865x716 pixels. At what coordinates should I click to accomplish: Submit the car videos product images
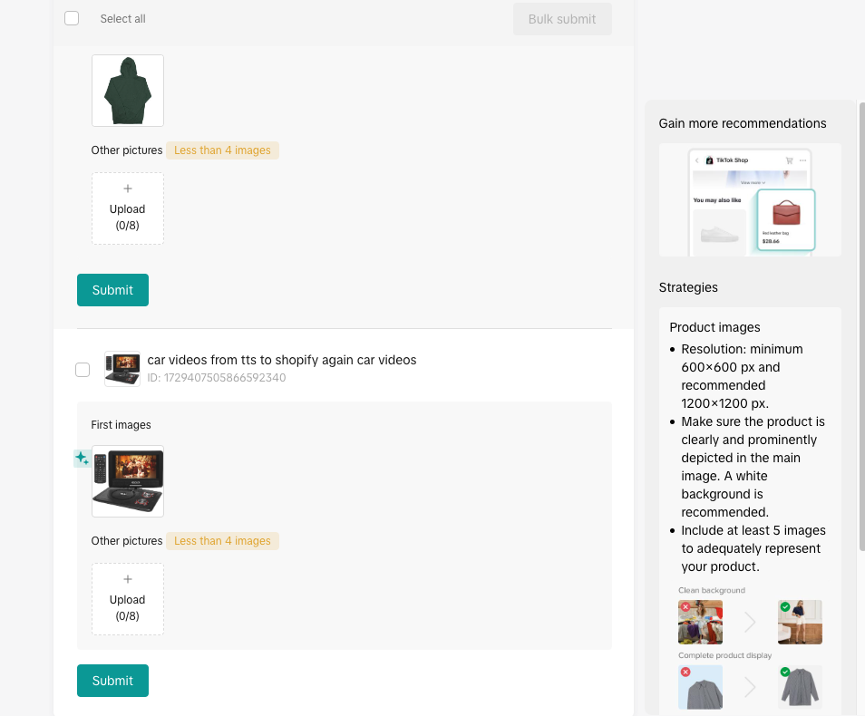pos(112,681)
